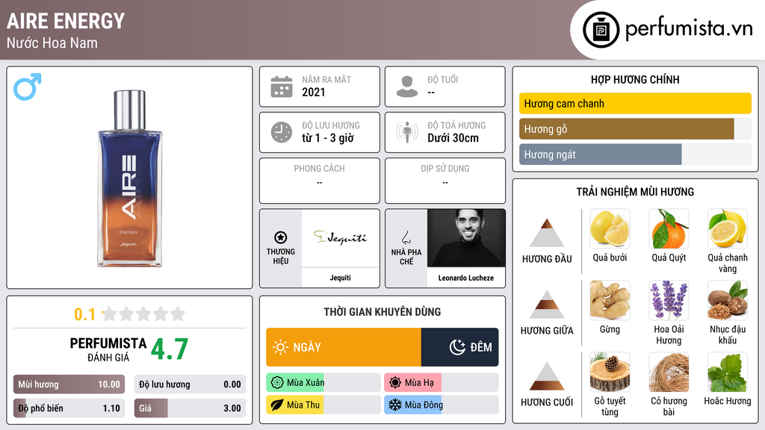This screenshot has width=765, height=430.
Task: Click the middle notes pyramid icon
Action: pos(547,305)
